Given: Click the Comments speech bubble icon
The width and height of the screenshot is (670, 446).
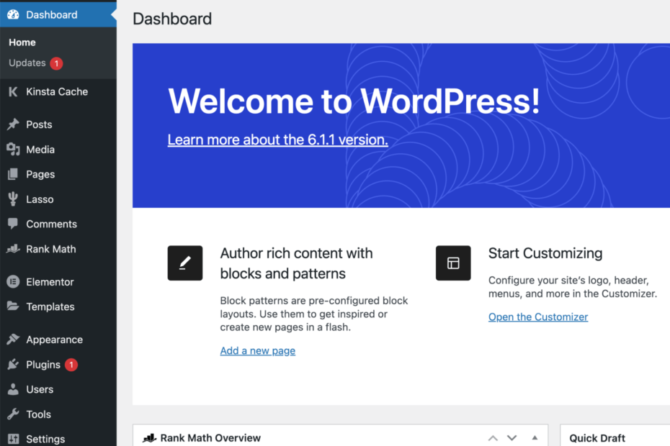Looking at the screenshot, I should [x=13, y=224].
